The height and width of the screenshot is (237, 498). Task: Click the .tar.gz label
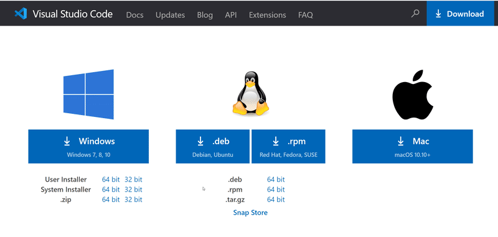coord(235,200)
